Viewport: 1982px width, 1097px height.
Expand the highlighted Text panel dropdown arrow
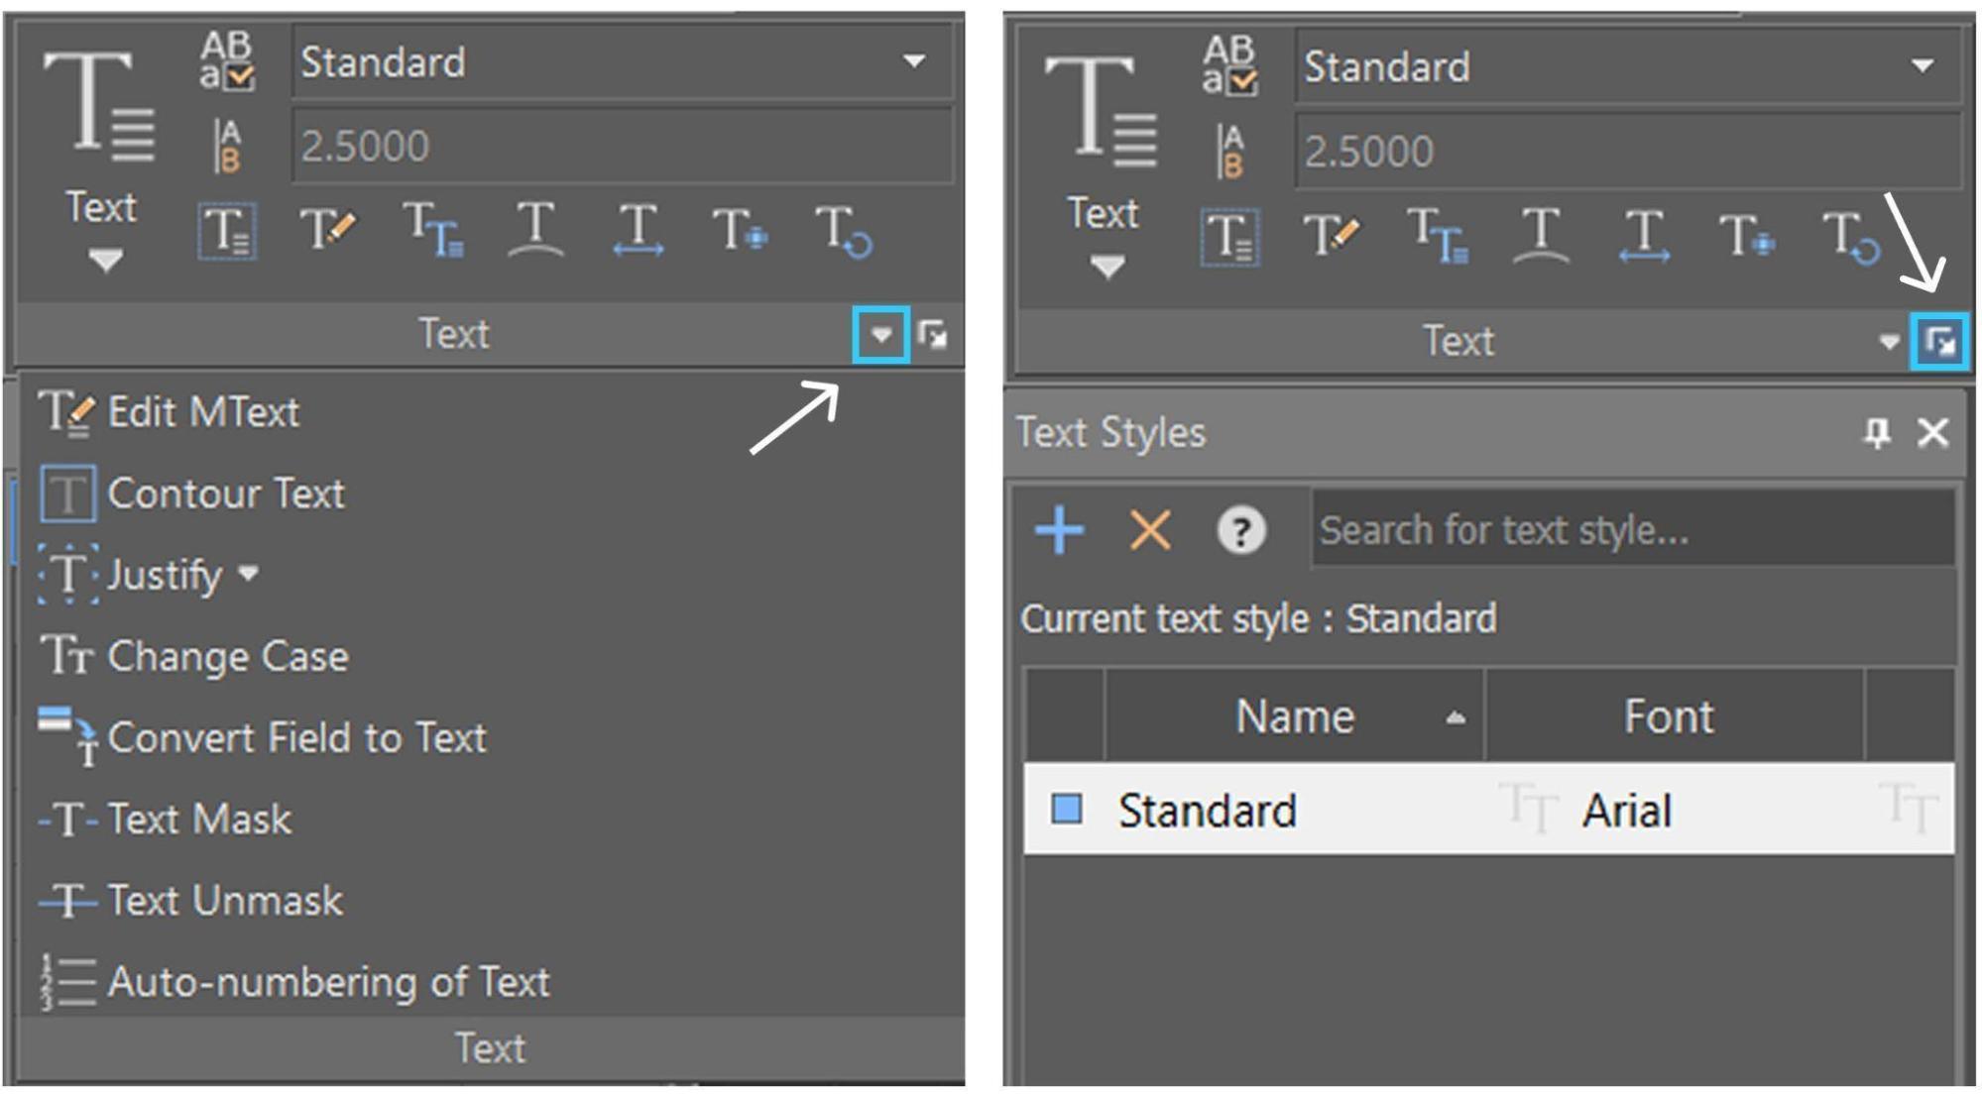[x=880, y=336]
